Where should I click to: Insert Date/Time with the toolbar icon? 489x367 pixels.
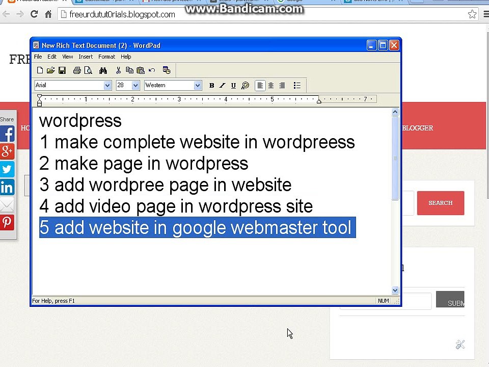point(167,70)
